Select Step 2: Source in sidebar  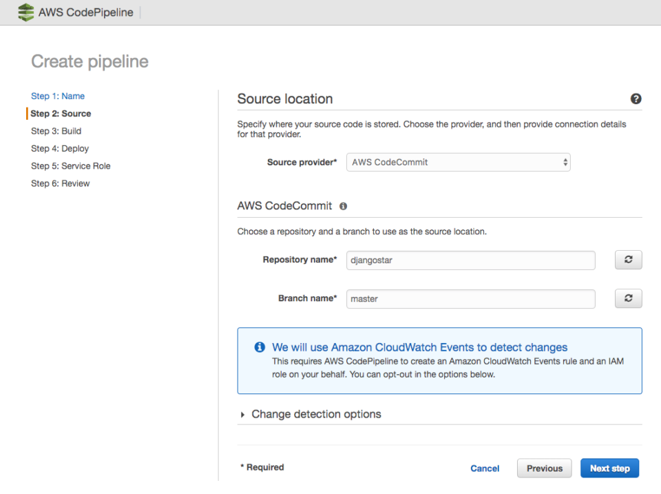61,114
